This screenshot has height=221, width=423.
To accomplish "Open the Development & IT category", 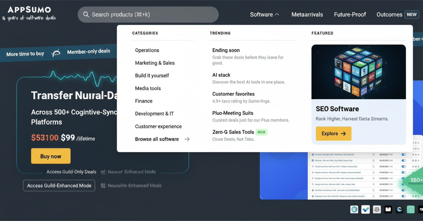I will click(154, 114).
